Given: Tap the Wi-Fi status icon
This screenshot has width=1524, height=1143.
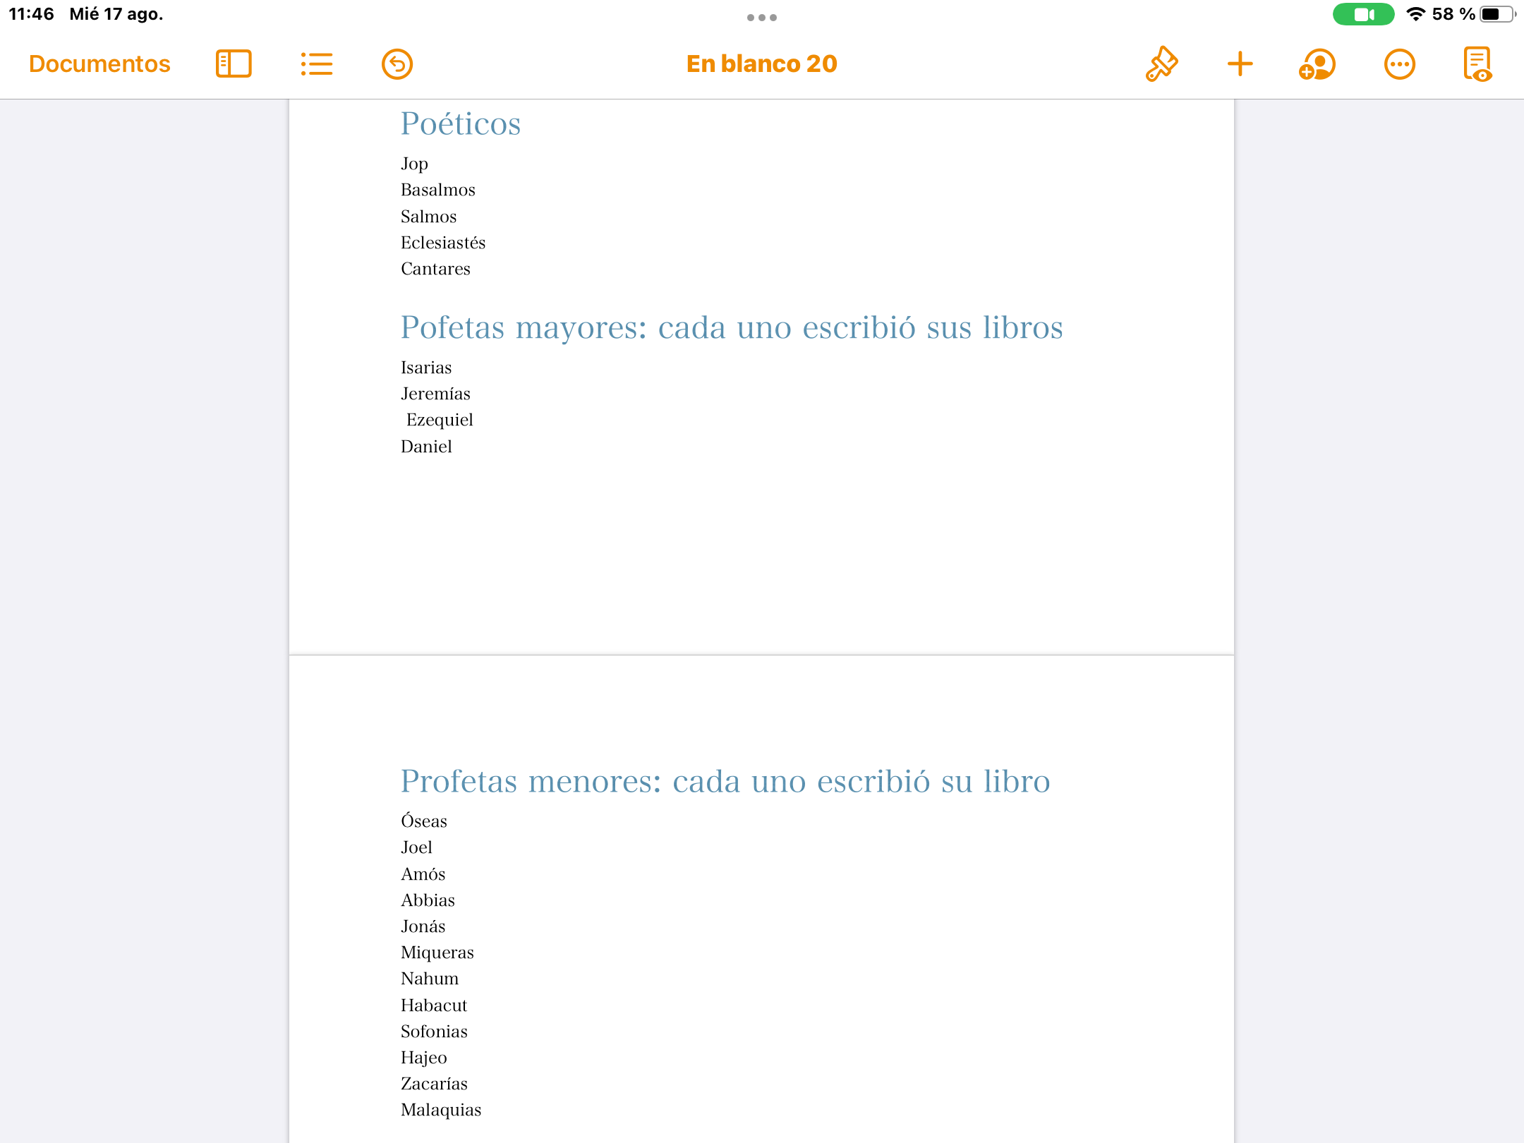Looking at the screenshot, I should [1415, 14].
